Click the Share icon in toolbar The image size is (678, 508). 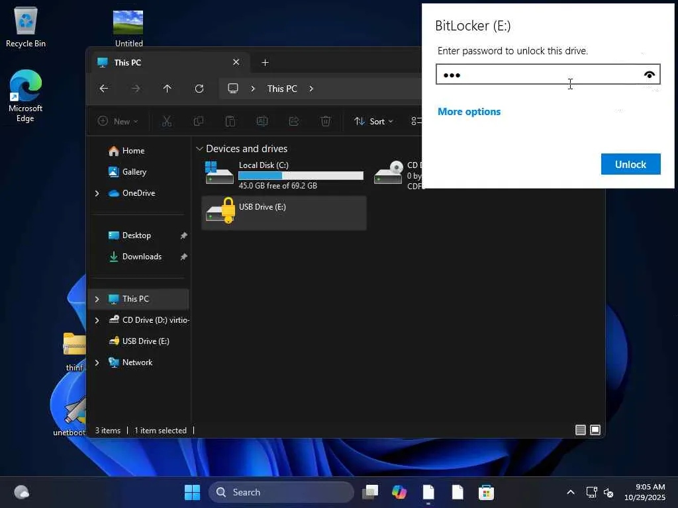tap(294, 122)
